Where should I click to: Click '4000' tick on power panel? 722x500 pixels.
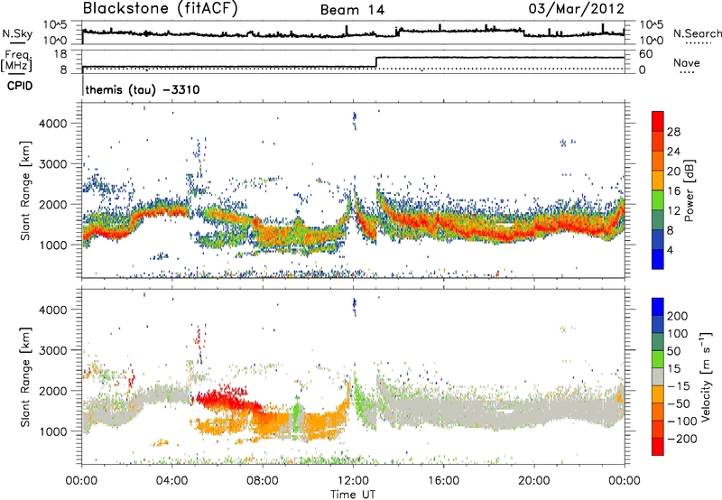point(53,124)
